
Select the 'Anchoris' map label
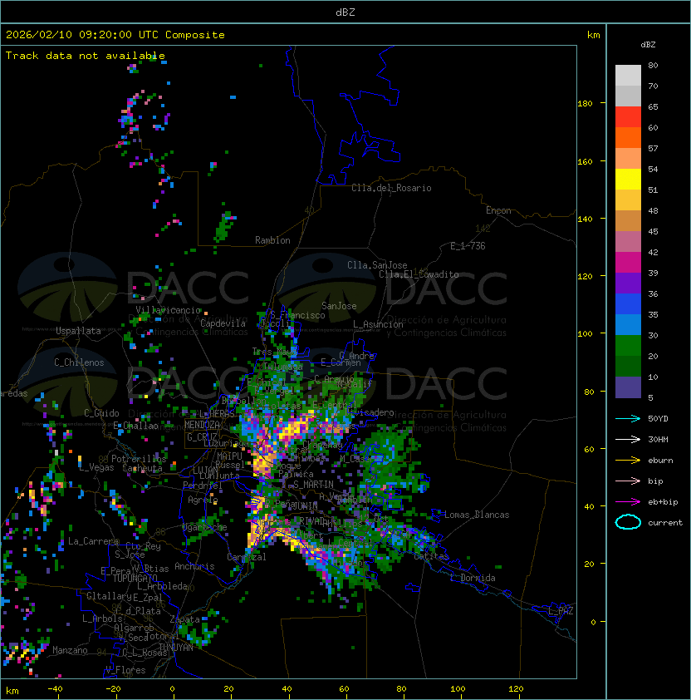tap(194, 566)
